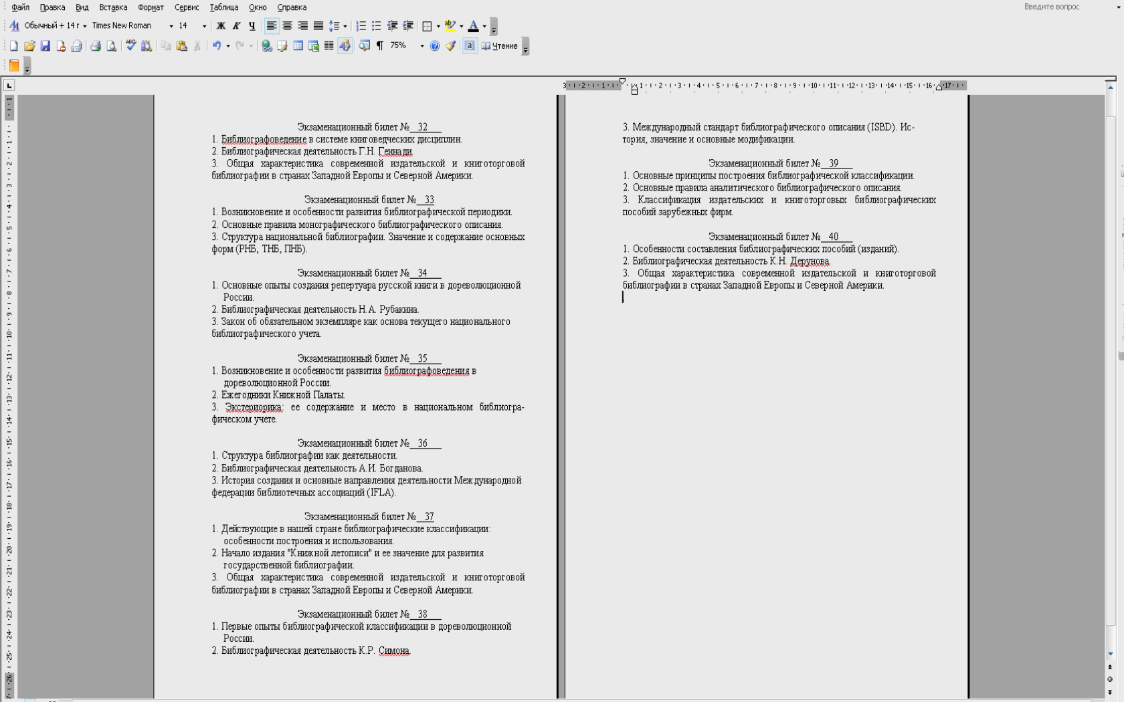Screen dimensions: 1124x702
Task: Click the scrollbar Previous Page button
Action: click(1110, 667)
